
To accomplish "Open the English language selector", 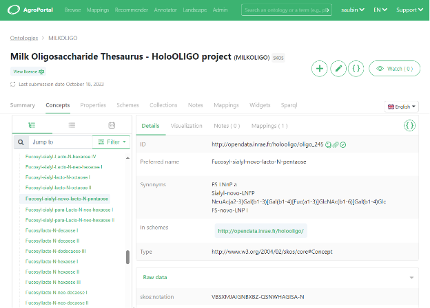I will tap(402, 107).
